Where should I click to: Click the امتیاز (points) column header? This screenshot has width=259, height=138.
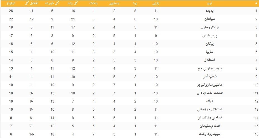pyautogui.click(x=11, y=3)
